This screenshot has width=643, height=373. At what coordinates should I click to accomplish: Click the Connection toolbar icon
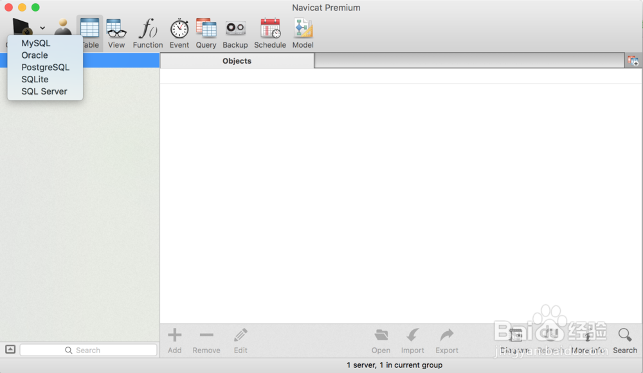click(x=22, y=27)
